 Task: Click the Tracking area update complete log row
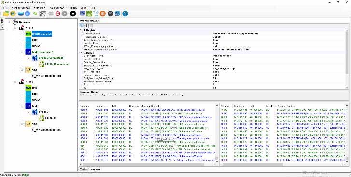pyautogui.click(x=147, y=138)
